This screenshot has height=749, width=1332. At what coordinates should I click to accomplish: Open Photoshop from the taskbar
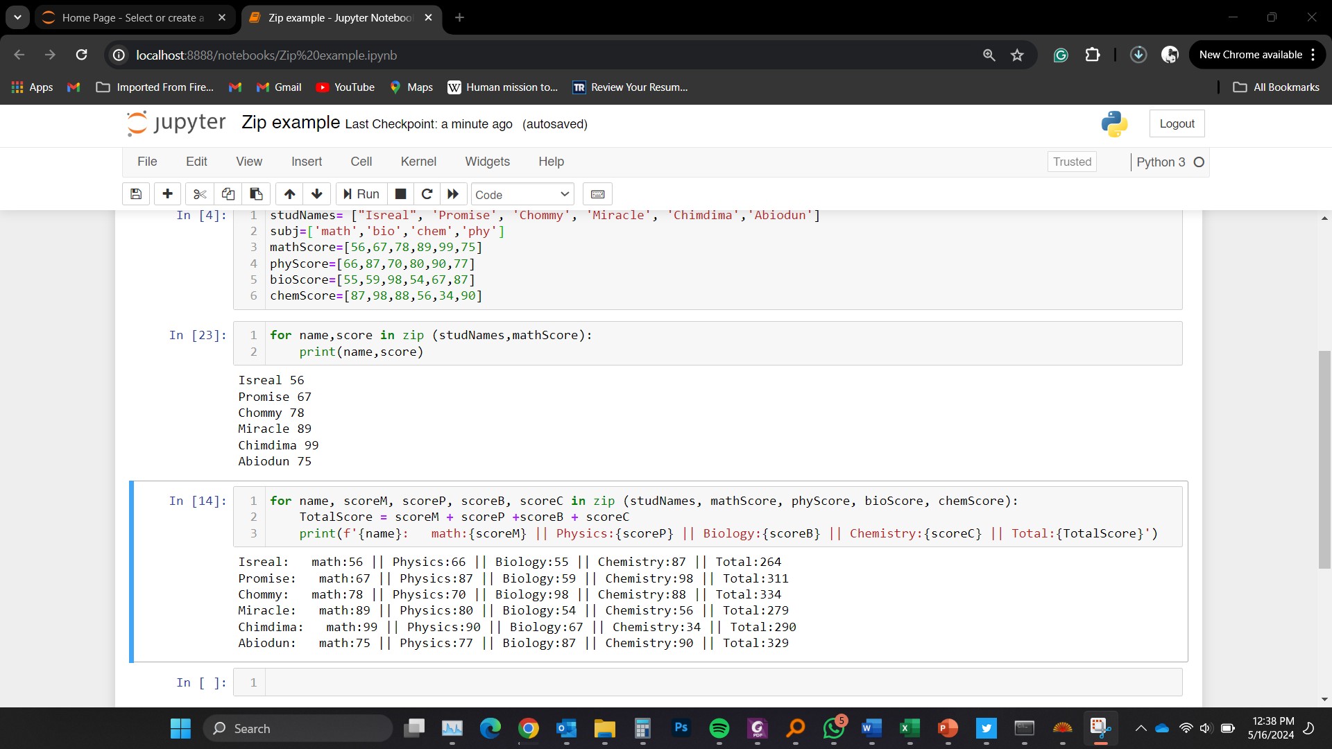[681, 728]
